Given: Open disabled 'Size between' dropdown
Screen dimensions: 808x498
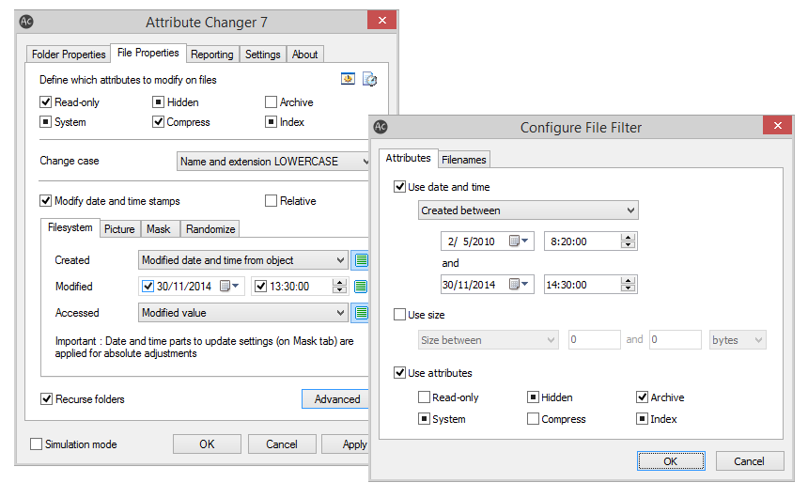Looking at the screenshot, I should (x=489, y=340).
